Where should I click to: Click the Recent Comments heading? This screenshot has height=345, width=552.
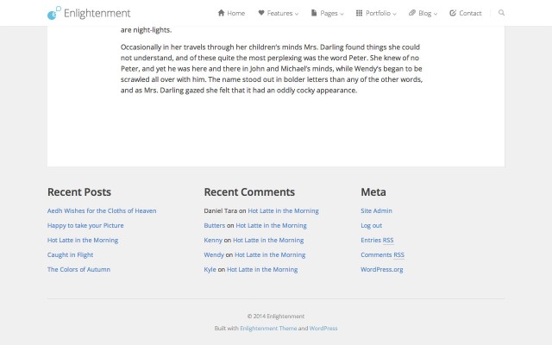coord(249,191)
